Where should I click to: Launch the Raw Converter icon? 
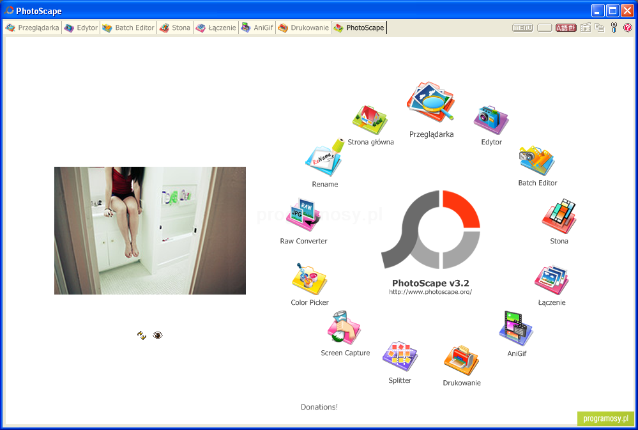303,216
